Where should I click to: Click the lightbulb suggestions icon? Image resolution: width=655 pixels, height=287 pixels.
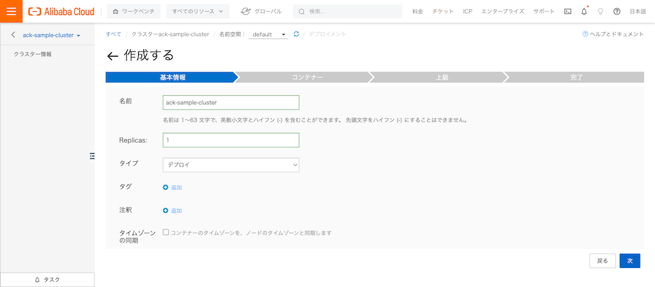tap(600, 12)
